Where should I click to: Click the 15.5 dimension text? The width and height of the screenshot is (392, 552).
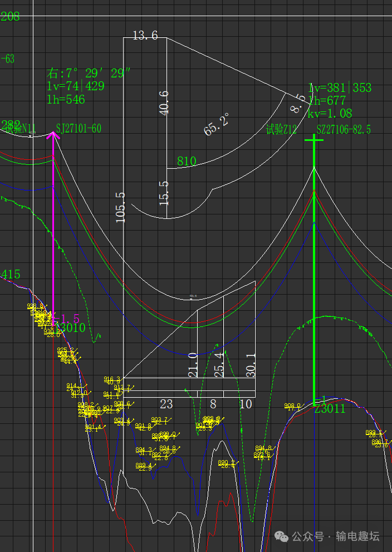[164, 193]
